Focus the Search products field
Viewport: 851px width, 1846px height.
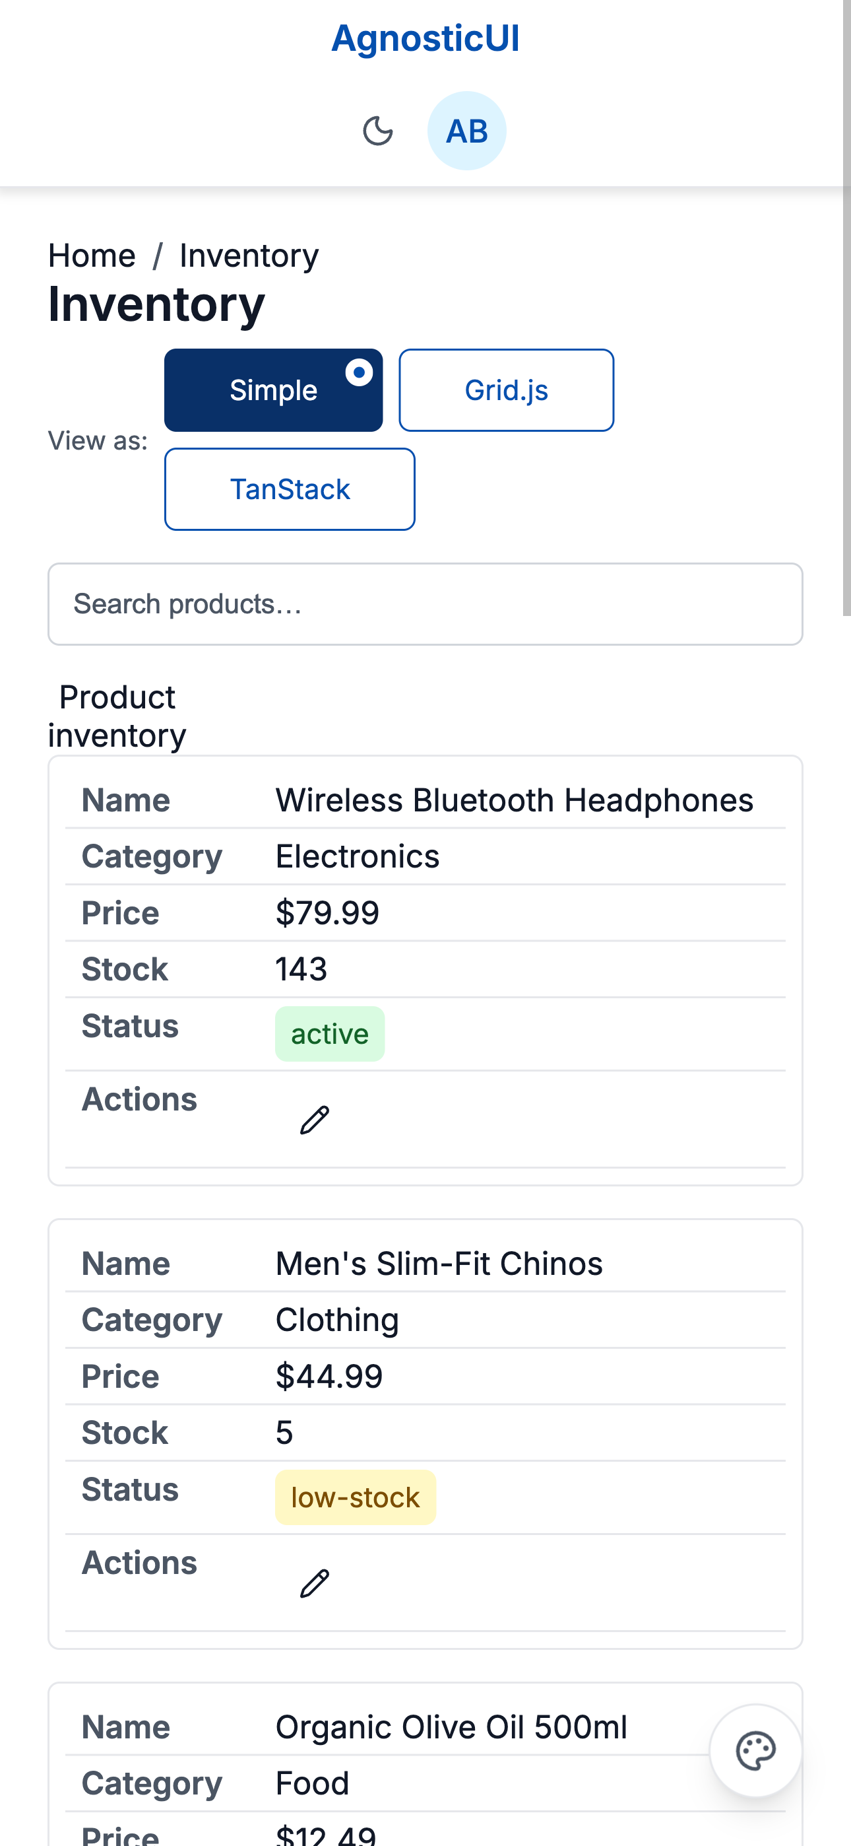click(425, 603)
